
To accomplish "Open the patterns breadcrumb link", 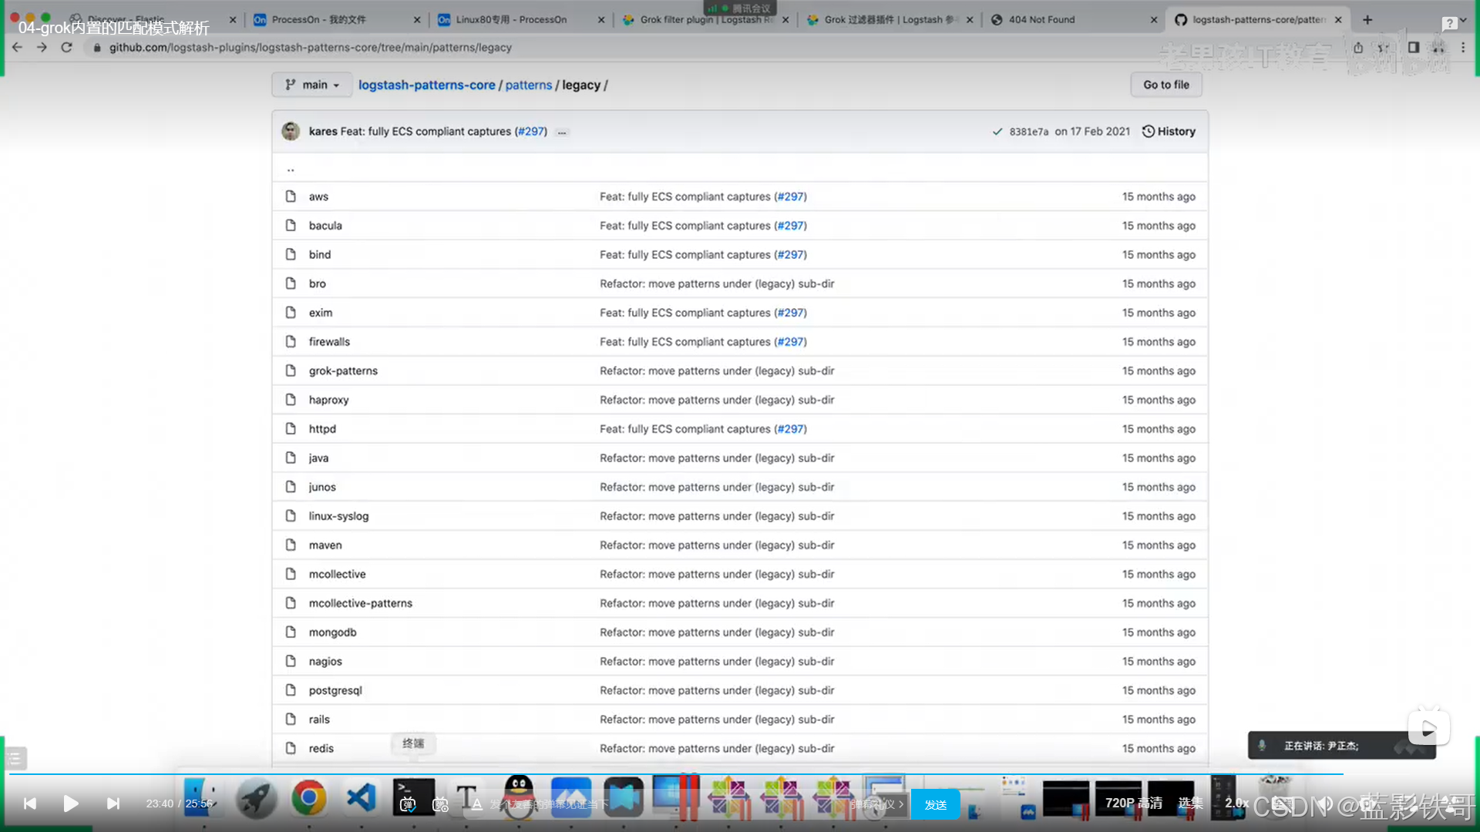I will point(529,85).
